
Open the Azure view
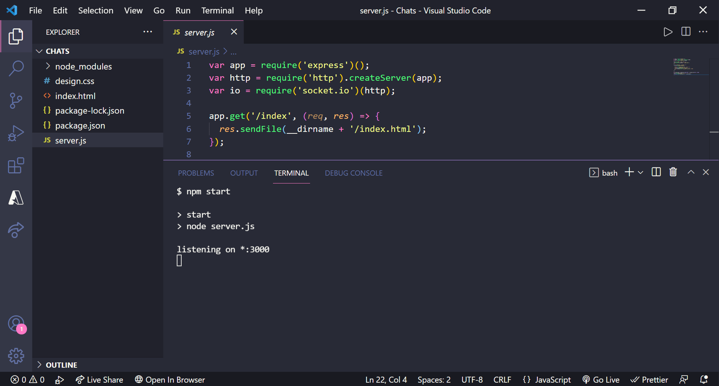pyautogui.click(x=16, y=198)
